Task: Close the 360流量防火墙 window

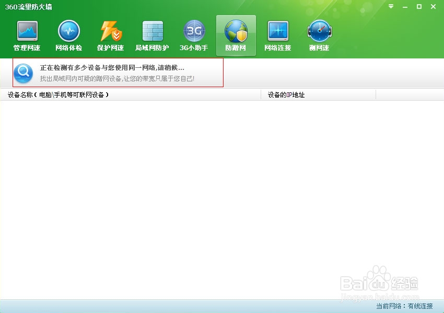Action: (x=433, y=6)
